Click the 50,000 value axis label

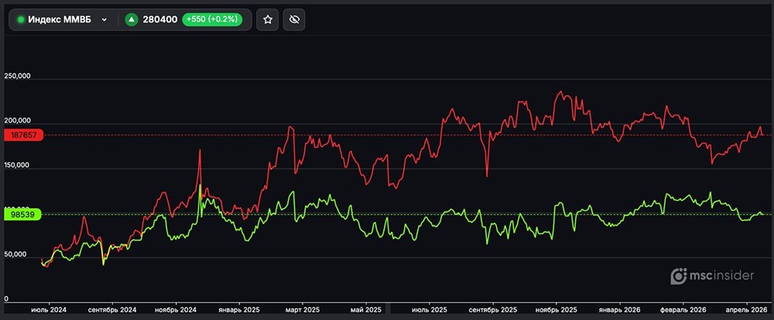pos(16,254)
